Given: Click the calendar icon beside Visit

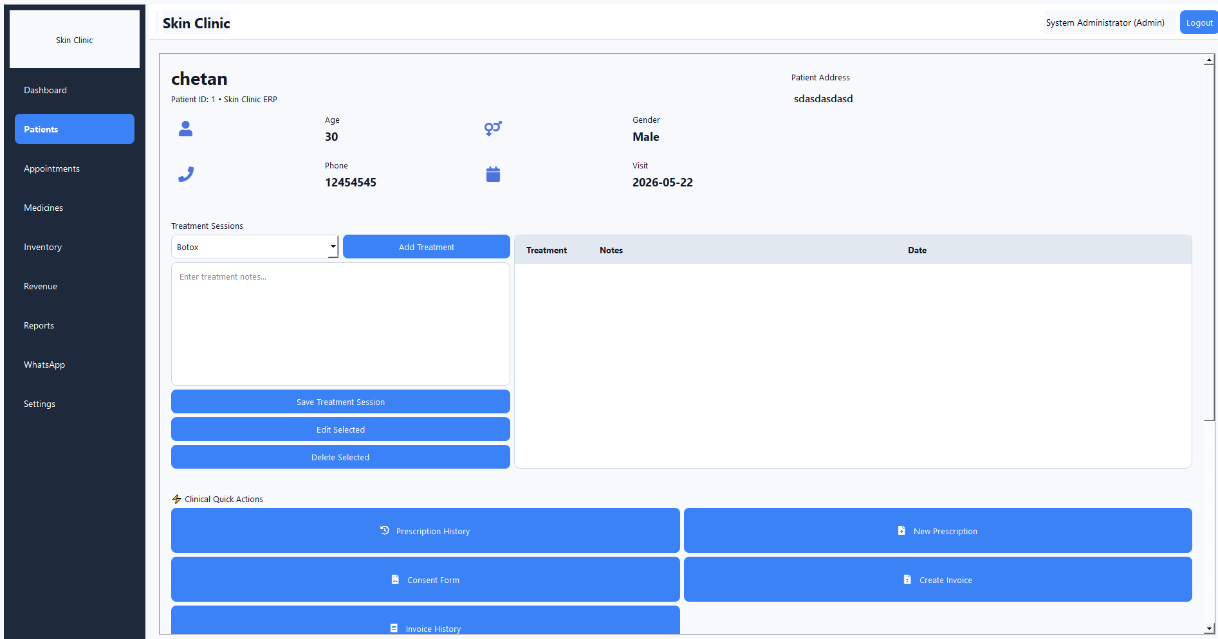Looking at the screenshot, I should tap(493, 174).
